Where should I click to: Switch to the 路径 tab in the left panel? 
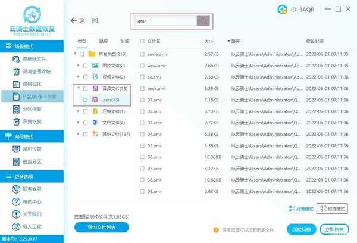104,41
